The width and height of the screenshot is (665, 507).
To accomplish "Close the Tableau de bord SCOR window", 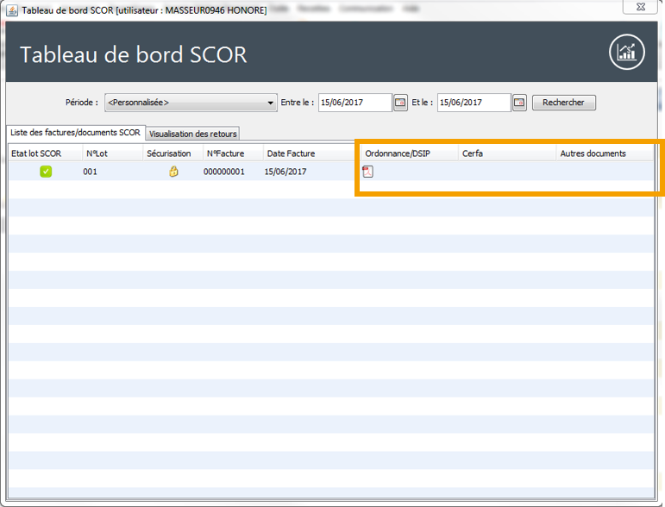I will [x=642, y=8].
